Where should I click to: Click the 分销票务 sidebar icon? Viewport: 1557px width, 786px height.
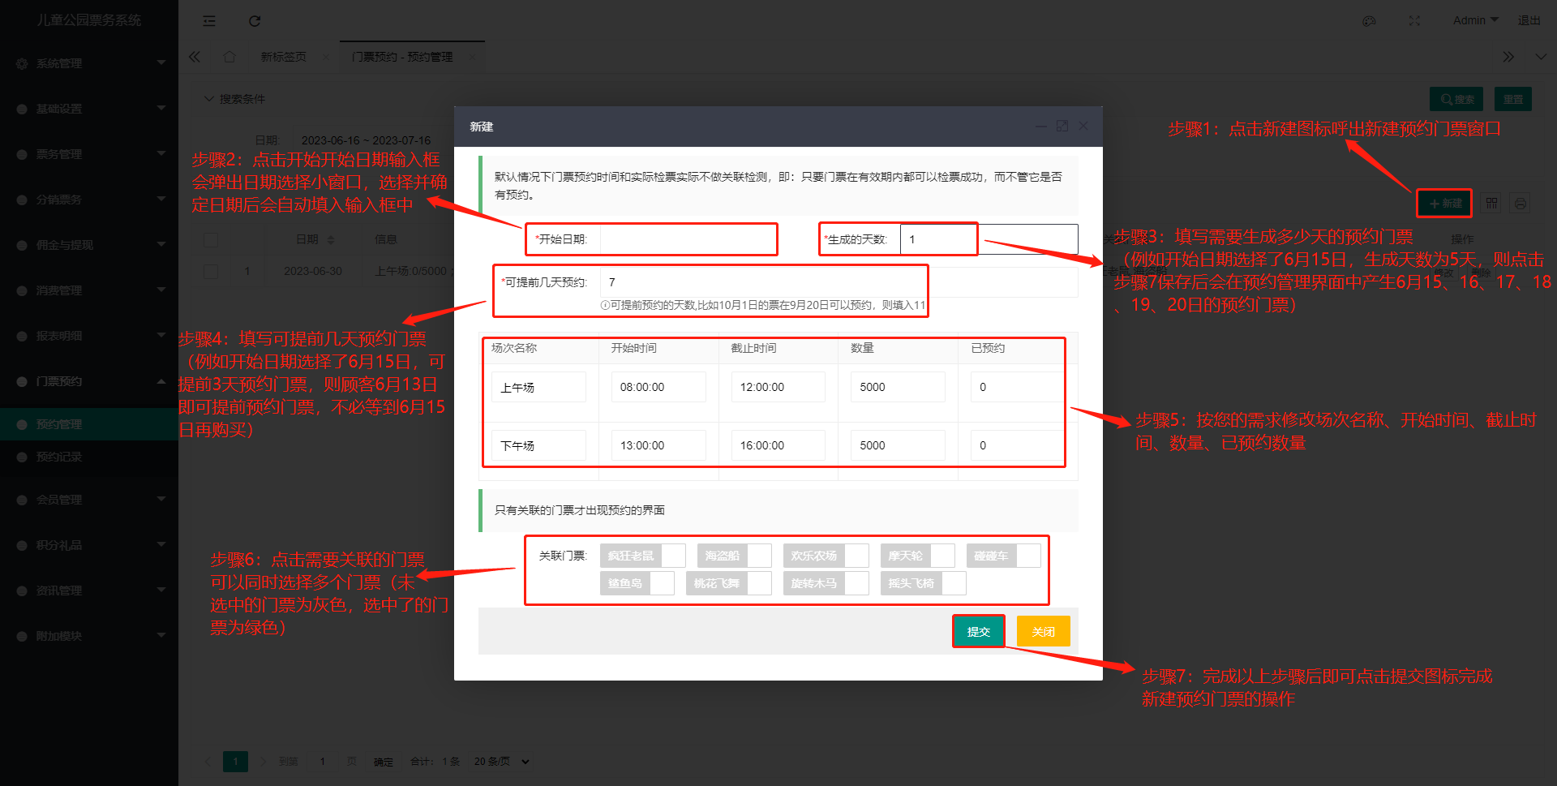pos(22,200)
